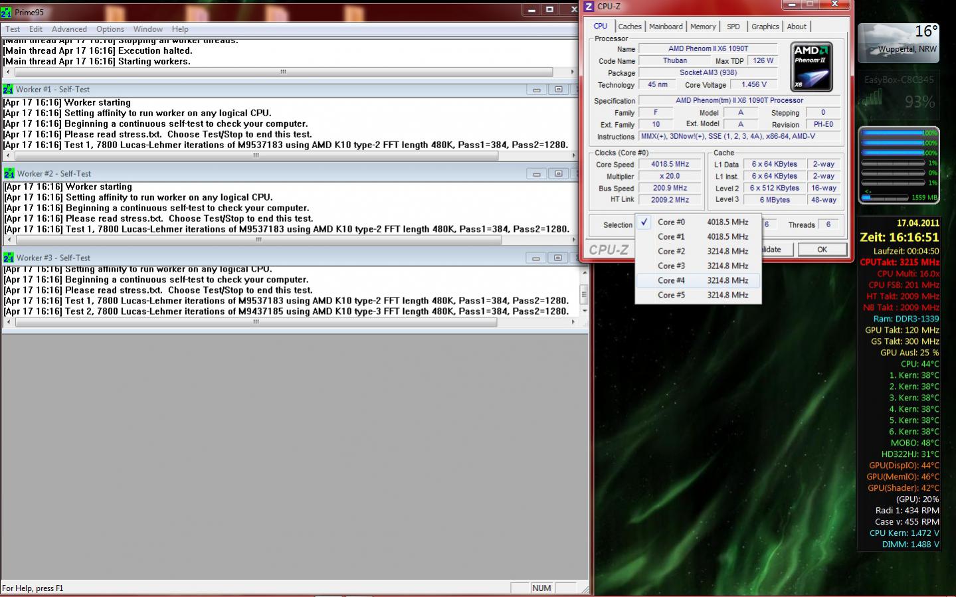Click the WiFi signal strength 93% indicator

[920, 102]
